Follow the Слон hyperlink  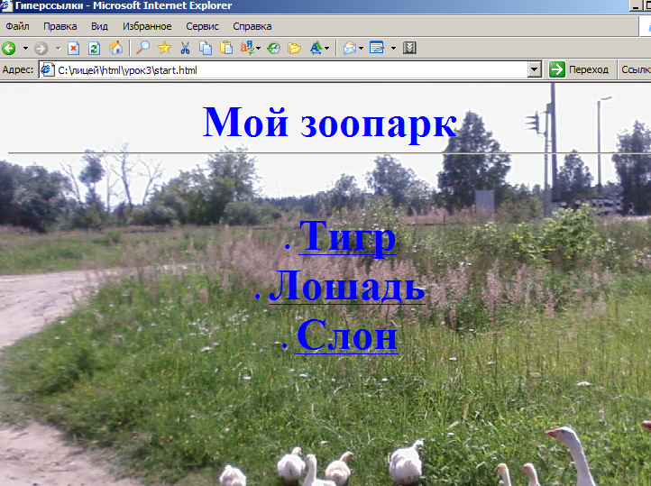pos(347,335)
